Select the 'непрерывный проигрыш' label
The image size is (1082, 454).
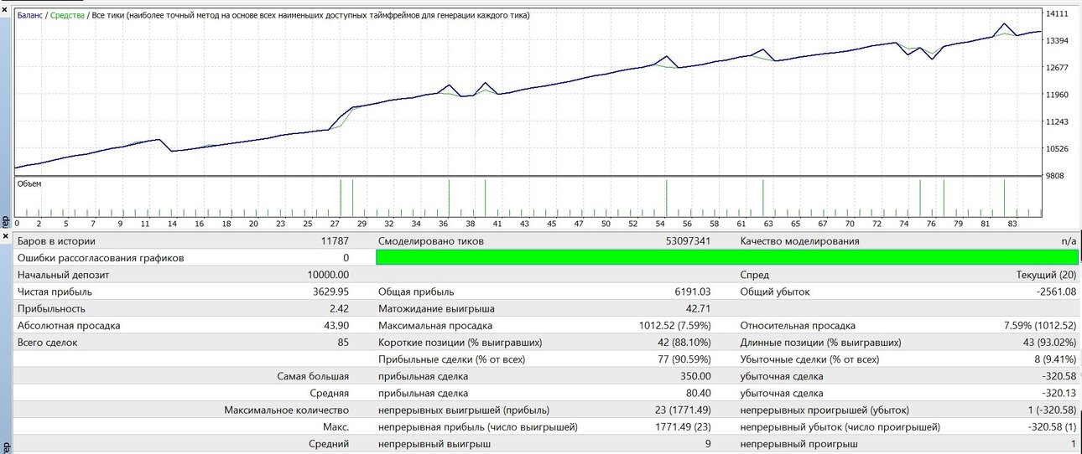click(x=798, y=444)
